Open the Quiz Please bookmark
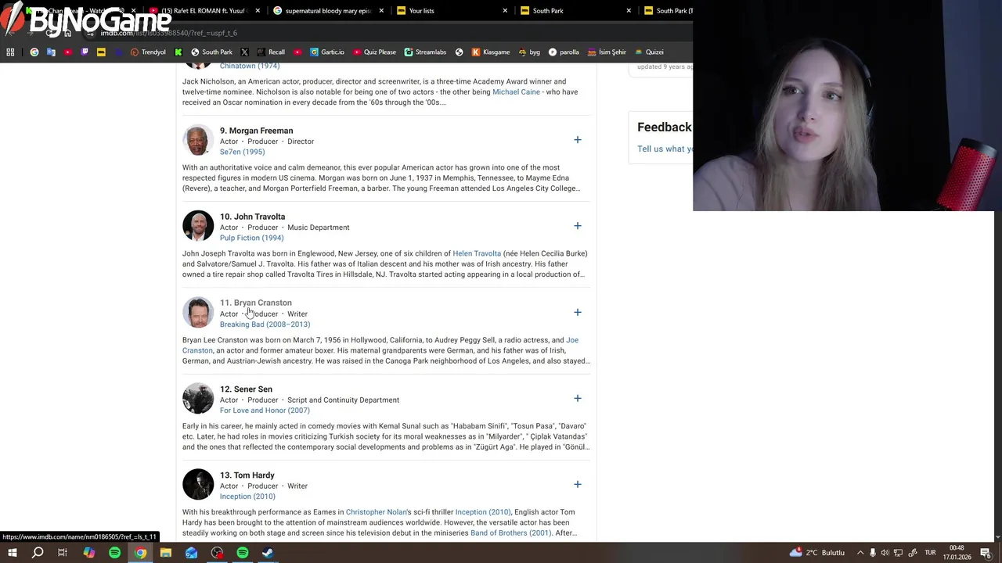Screen dimensions: 1002x563 click(374, 52)
